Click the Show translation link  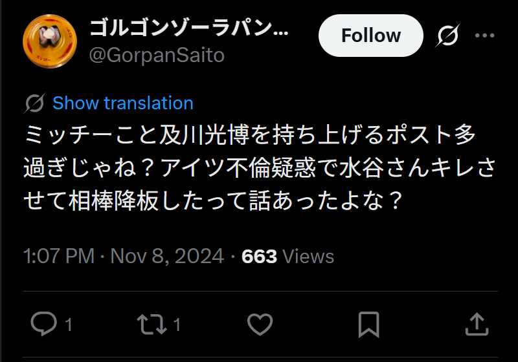click(123, 103)
